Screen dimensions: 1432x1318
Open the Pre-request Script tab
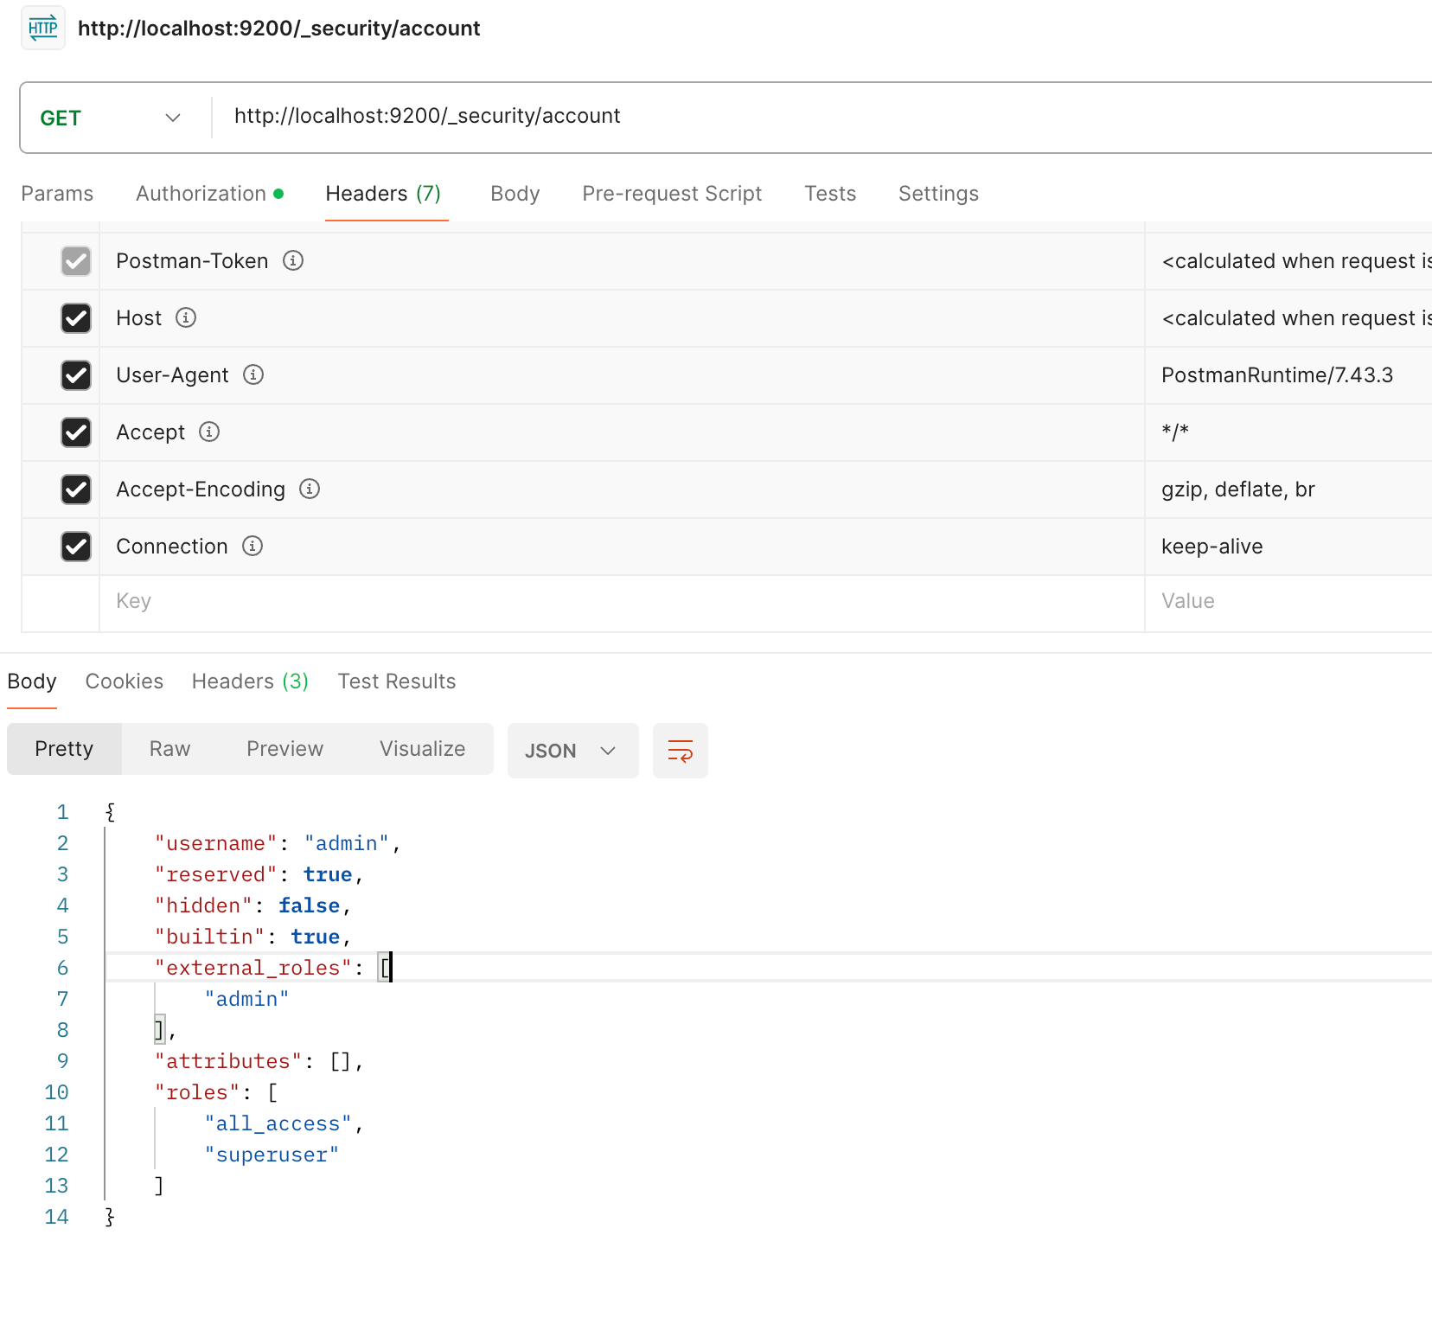(672, 194)
